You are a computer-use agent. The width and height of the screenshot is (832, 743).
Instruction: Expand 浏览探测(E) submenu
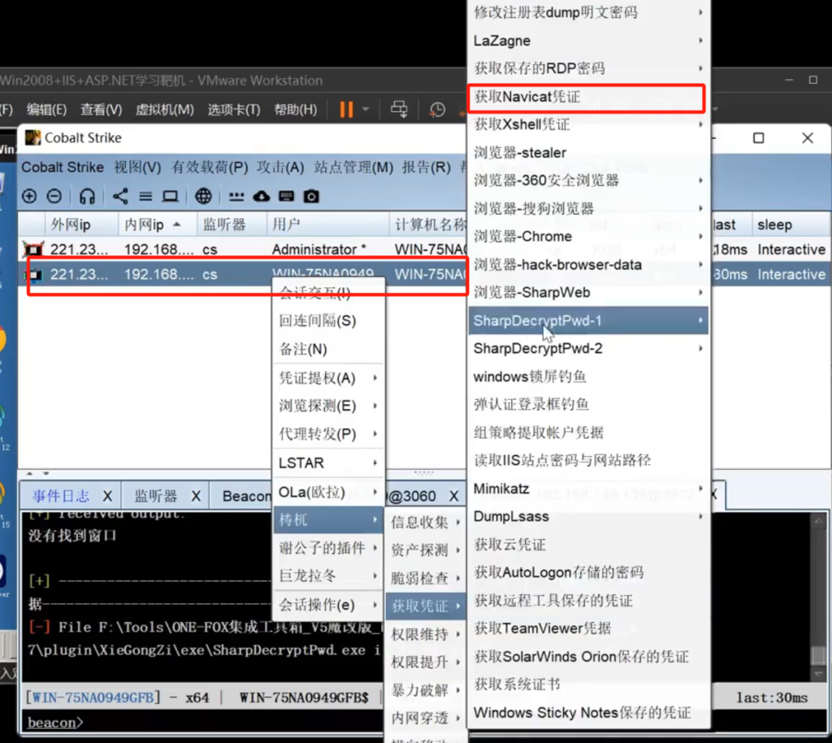click(328, 406)
